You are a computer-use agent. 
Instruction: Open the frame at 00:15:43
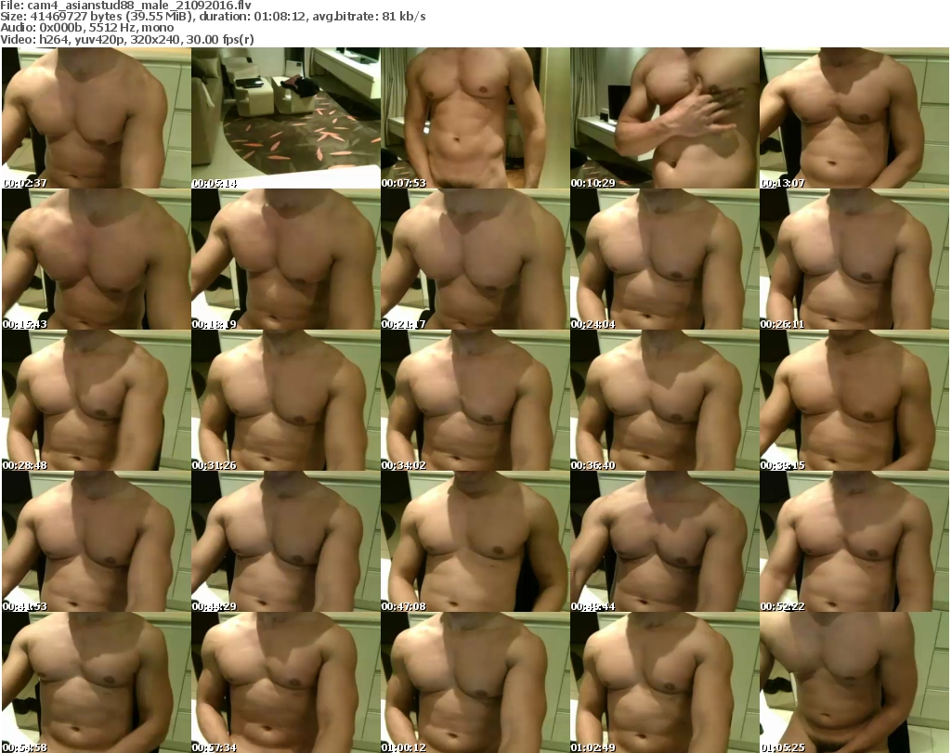(x=97, y=259)
